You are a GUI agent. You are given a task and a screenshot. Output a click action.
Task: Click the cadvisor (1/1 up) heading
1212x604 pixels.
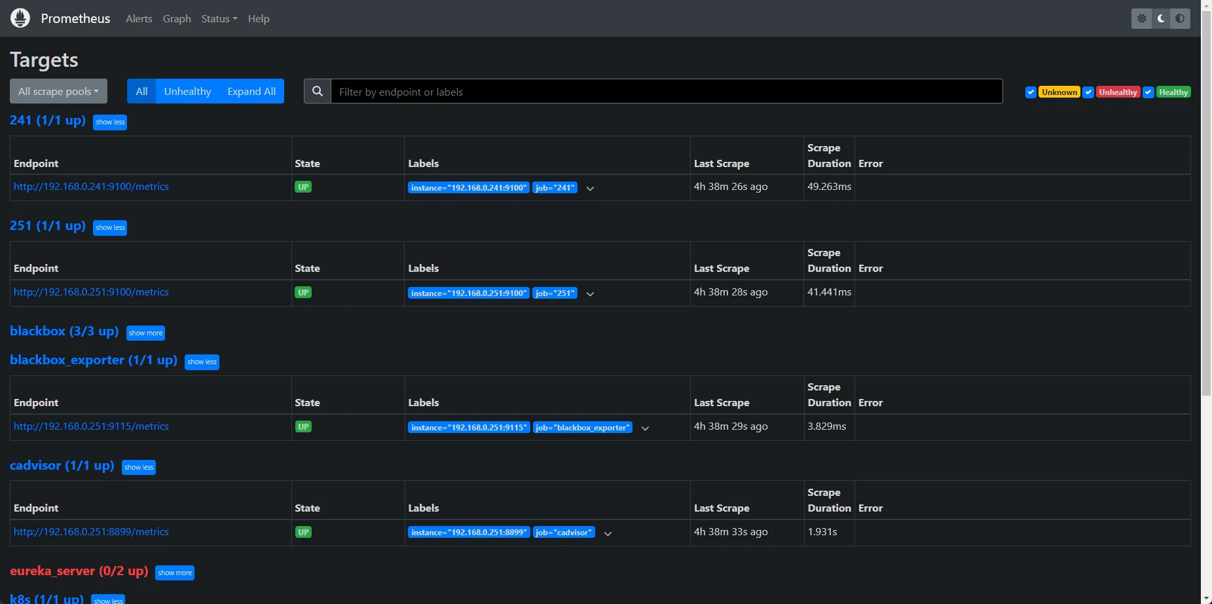click(62, 465)
